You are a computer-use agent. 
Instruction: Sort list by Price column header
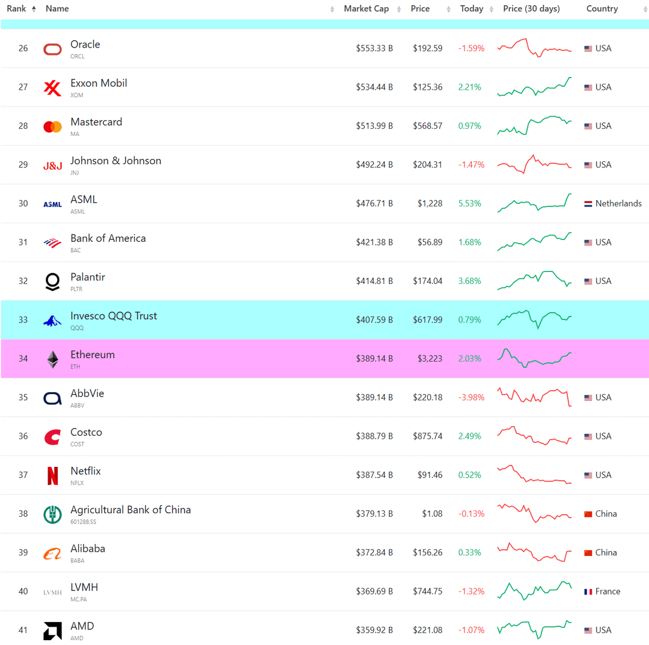click(x=420, y=9)
